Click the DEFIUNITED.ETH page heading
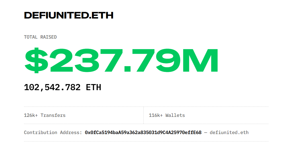The height and width of the screenshot is (147, 284). pos(69,15)
